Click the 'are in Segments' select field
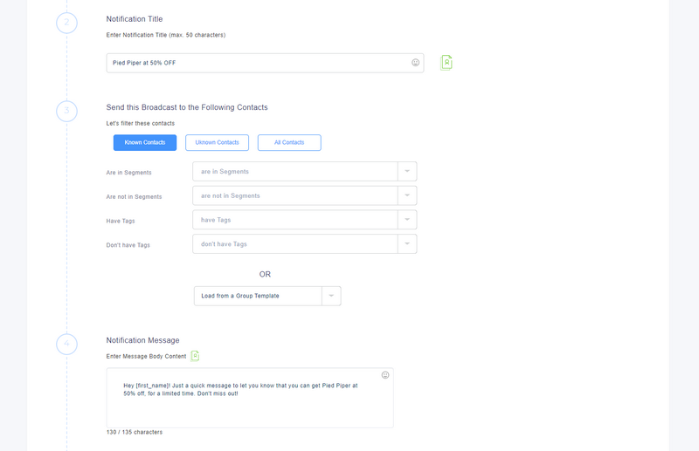This screenshot has width=699, height=451. [304, 171]
